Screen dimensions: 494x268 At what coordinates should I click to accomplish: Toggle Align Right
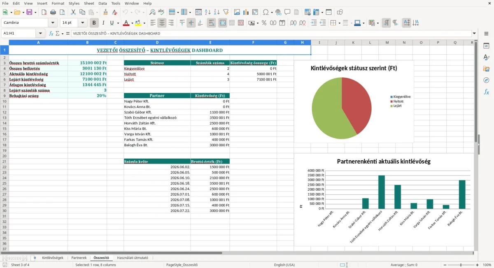(171, 23)
